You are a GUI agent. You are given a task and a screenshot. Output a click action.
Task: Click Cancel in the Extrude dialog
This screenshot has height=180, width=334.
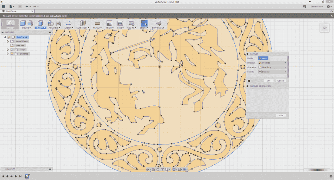[281, 81]
